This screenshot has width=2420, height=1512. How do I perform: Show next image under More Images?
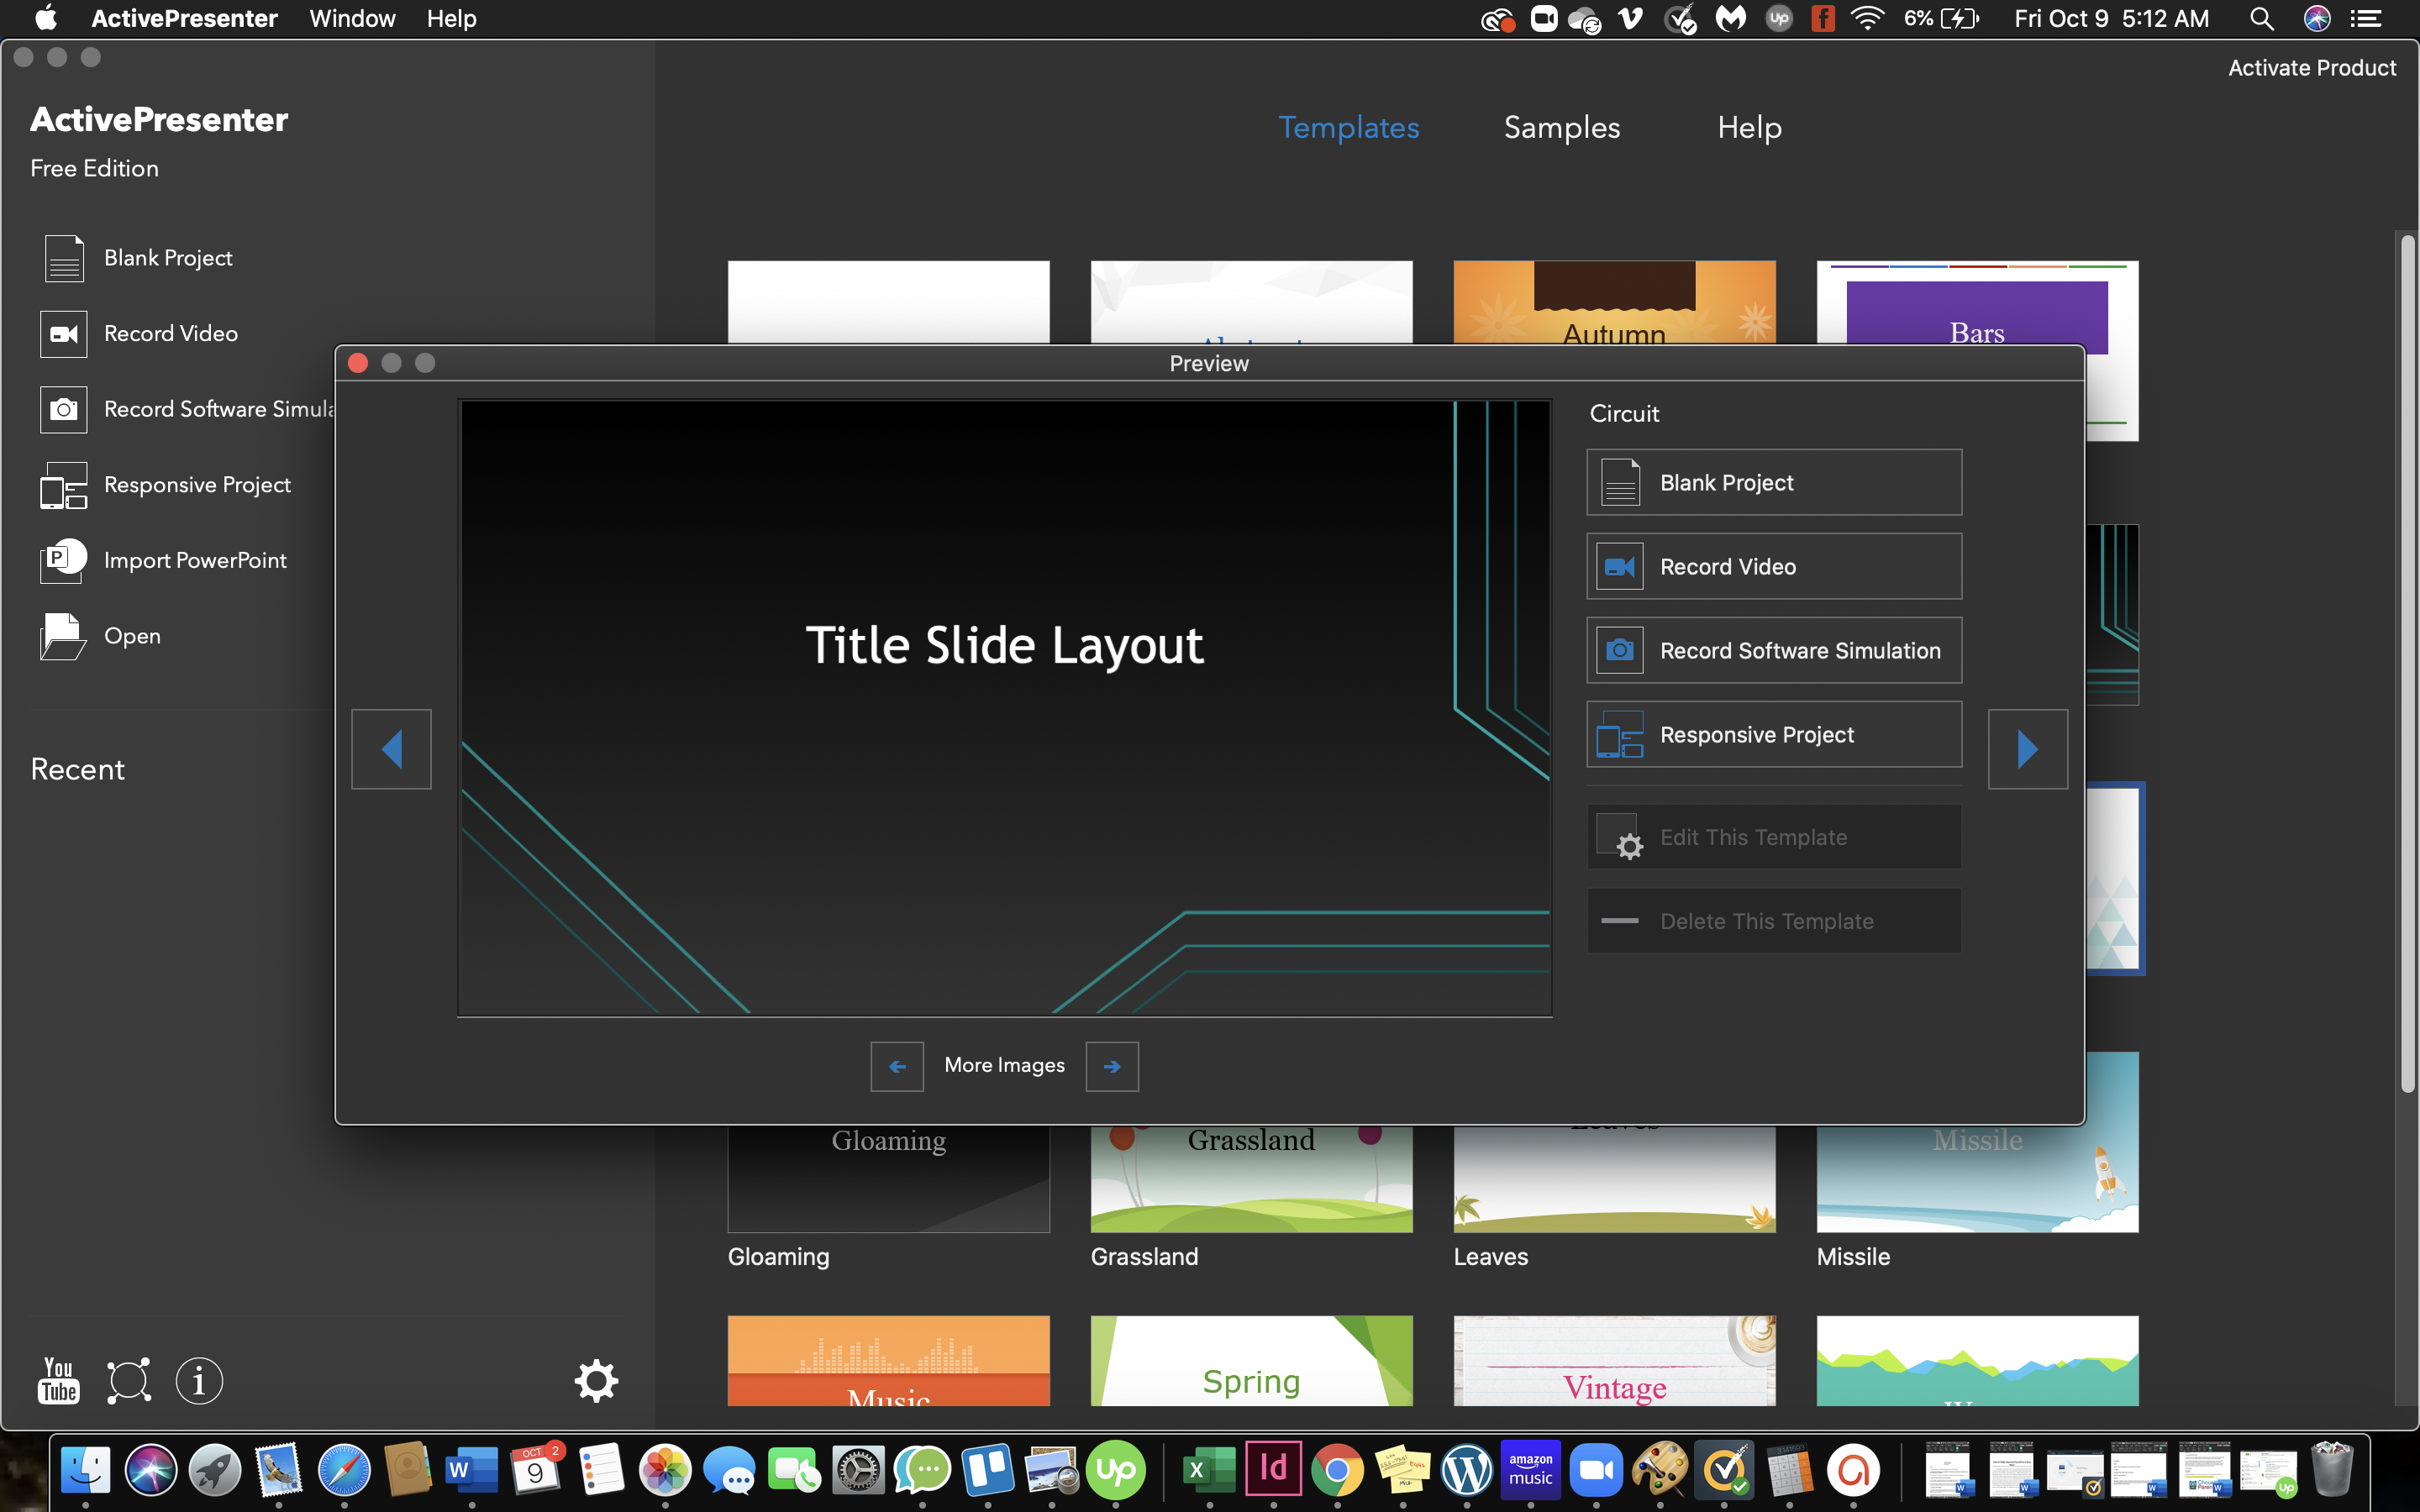[1112, 1067]
